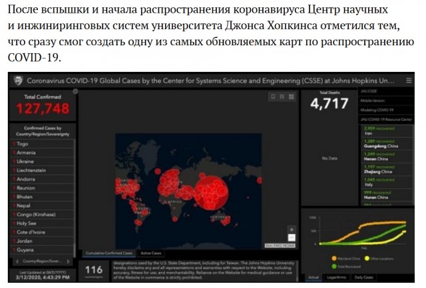
Task: Open the dashboard hamburger menu
Action: click(409, 80)
